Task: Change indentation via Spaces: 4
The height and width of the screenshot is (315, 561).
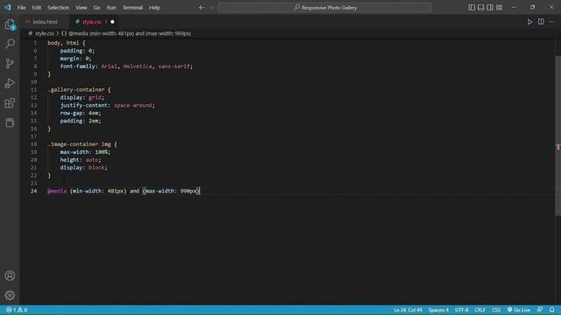Action: (438, 310)
